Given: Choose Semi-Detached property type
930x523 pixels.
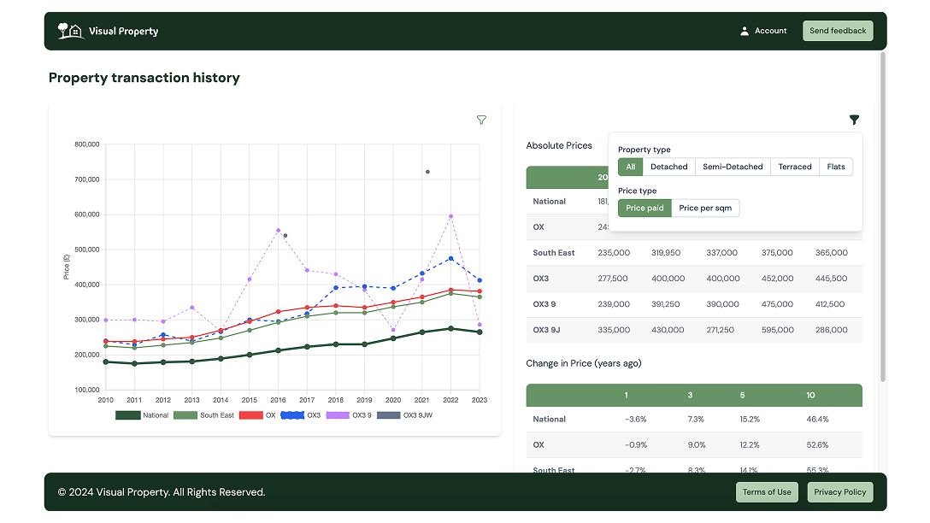Looking at the screenshot, I should coord(733,167).
